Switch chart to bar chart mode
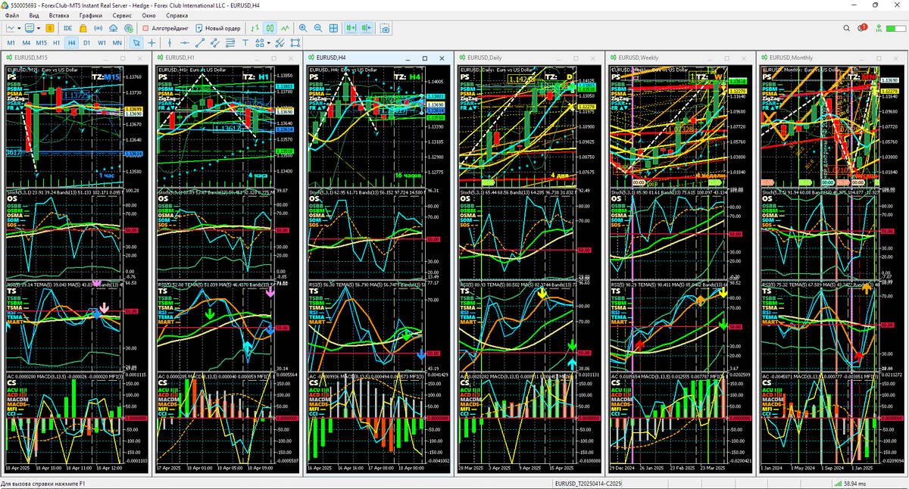The image size is (909, 489). 255,28
